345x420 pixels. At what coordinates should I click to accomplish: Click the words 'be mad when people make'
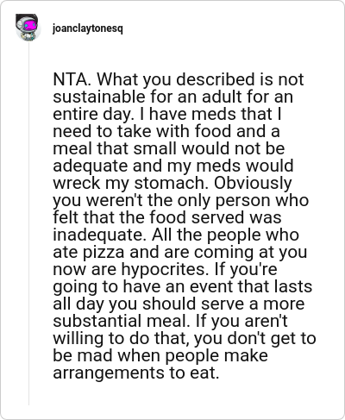tap(160, 356)
